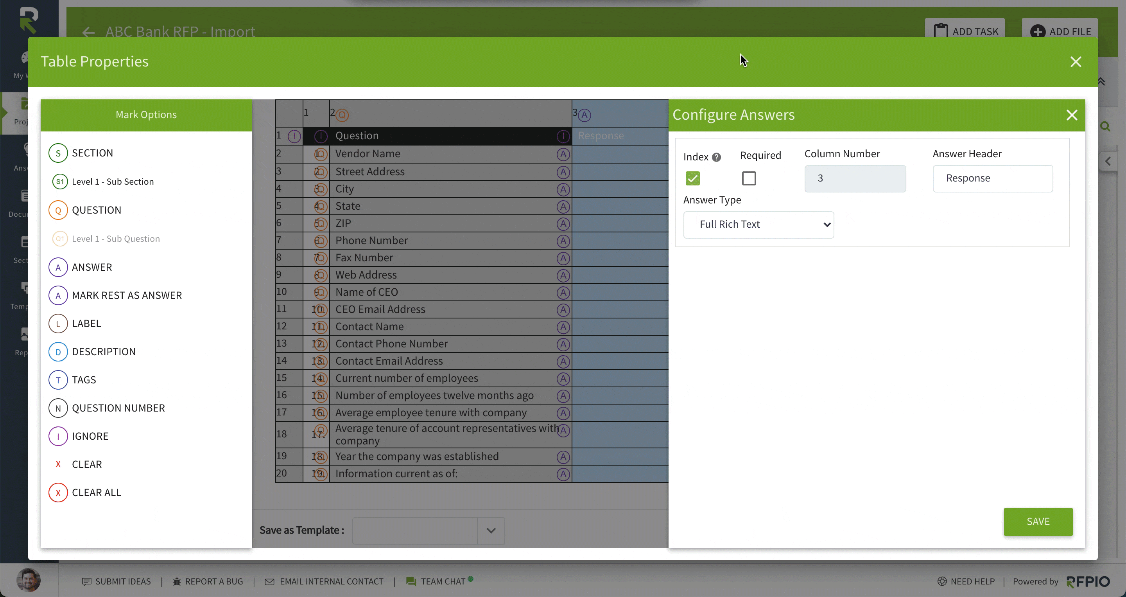Open REPORT A BUG link
The image size is (1126, 597).
(208, 582)
